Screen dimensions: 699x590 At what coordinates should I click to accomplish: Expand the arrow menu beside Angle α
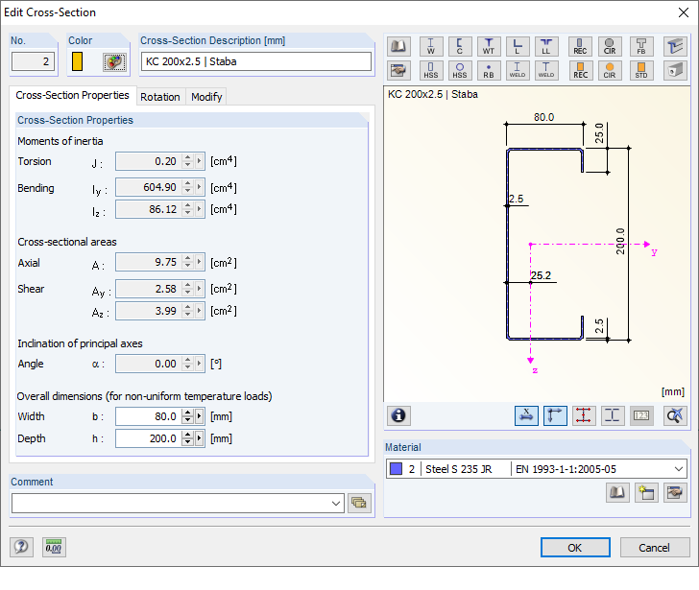pyautogui.click(x=200, y=364)
